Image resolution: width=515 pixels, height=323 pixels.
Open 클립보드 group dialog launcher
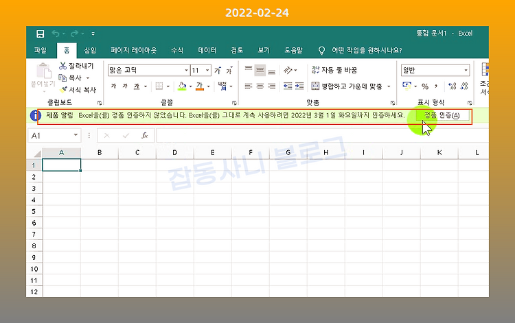point(100,103)
